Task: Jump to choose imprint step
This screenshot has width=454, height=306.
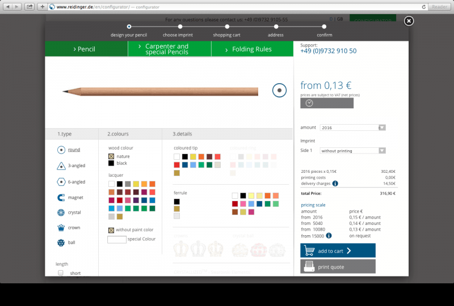Action: (x=180, y=27)
